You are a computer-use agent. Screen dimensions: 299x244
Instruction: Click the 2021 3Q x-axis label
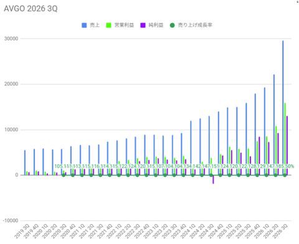(96, 231)
